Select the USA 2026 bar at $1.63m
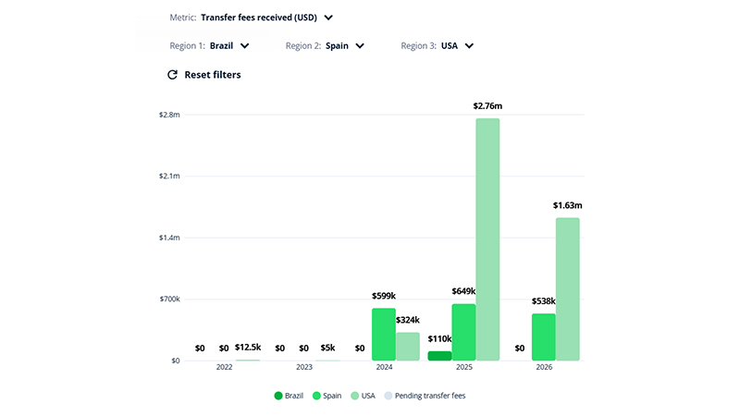740x416 pixels. point(567,289)
